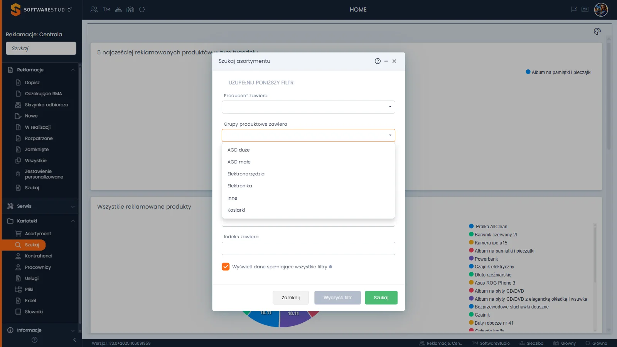Open Słowniki in the sidebar
This screenshot has height=347, width=617.
pos(34,312)
